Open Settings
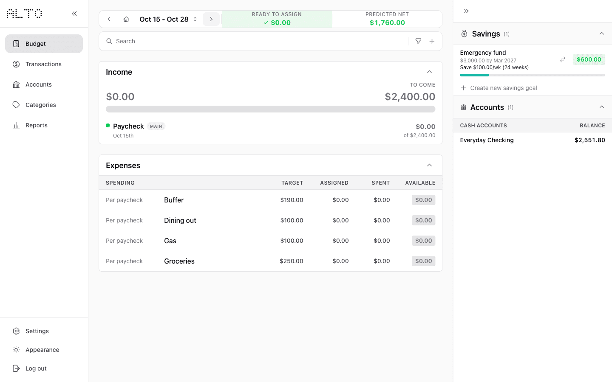Screen dimensions: 612x382 coord(44,331)
